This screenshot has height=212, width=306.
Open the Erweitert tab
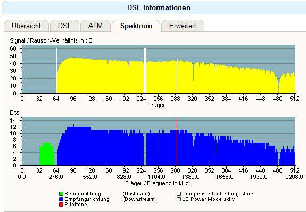point(183,26)
